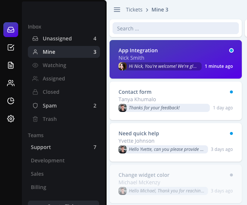
Task: Open the Tasks checkbox icon in rail
Action: tap(11, 47)
